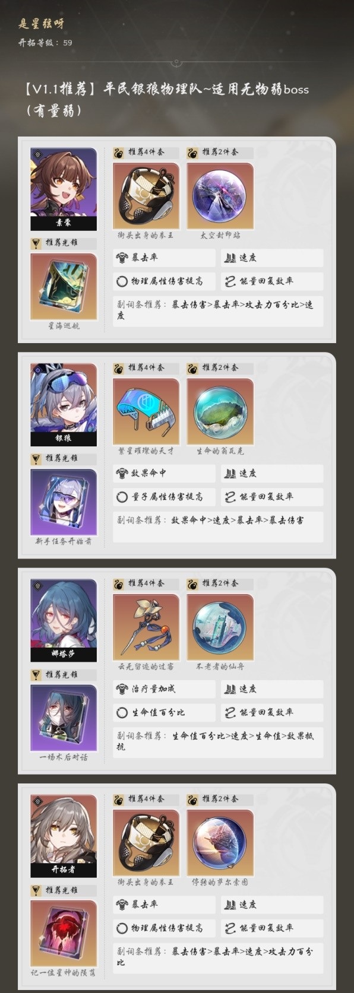Open the 记一位星神的陨落 light cone icon
354x993 pixels.
[64, 934]
